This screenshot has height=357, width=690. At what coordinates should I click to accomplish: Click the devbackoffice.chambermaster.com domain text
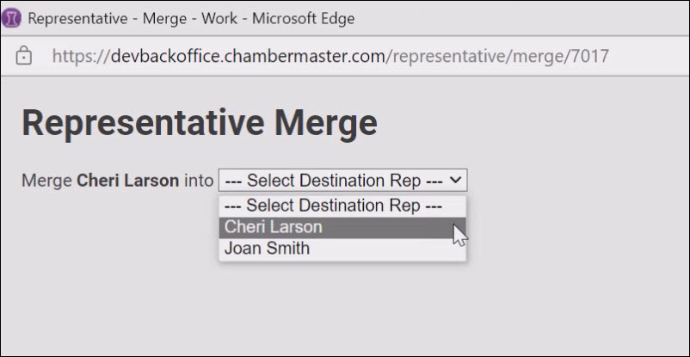(250, 57)
